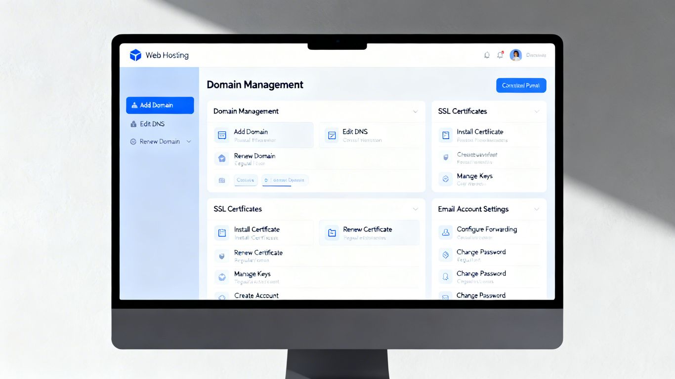
Task: Collapse the lower SSL Certificates panel chevron
Action: 415,209
